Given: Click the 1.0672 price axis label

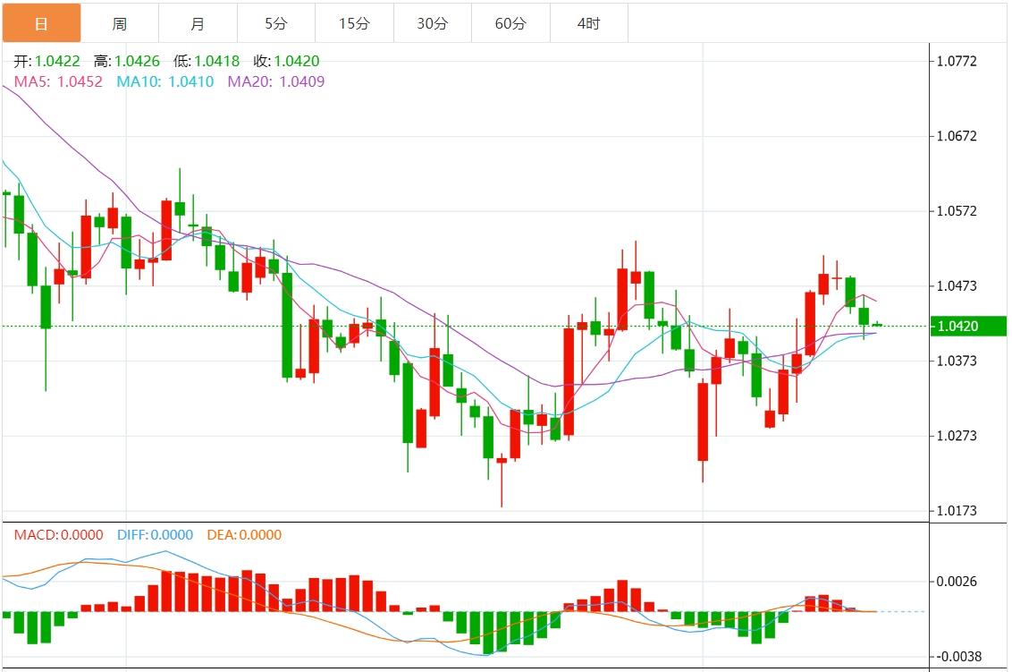Looking at the screenshot, I should [x=957, y=136].
